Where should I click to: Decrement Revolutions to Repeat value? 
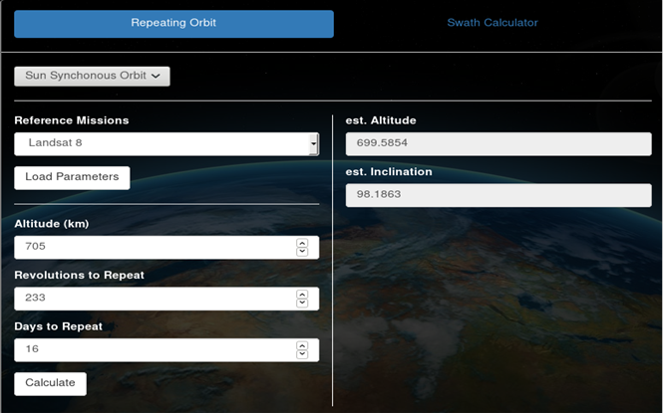click(302, 304)
